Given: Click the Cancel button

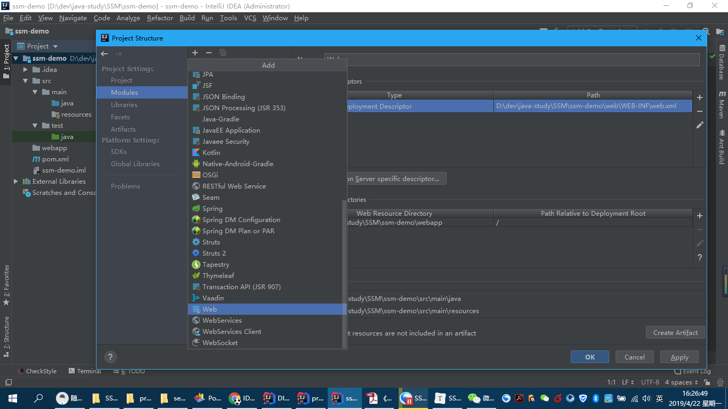Looking at the screenshot, I should pos(635,357).
